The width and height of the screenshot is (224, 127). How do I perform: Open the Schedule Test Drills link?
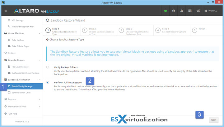(x=21, y=92)
